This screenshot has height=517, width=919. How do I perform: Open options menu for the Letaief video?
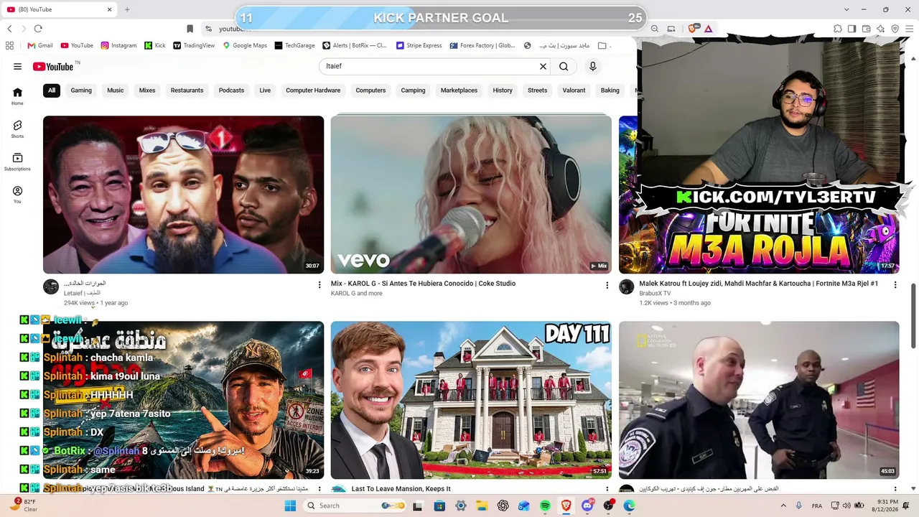[x=319, y=285]
